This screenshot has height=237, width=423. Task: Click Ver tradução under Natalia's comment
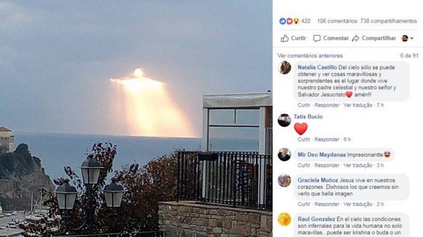358,105
